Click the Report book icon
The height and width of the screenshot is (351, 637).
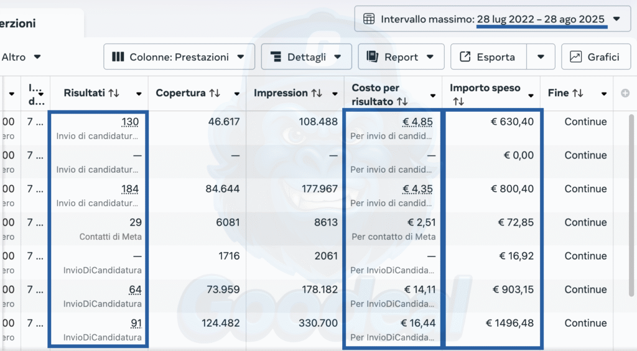pos(373,57)
